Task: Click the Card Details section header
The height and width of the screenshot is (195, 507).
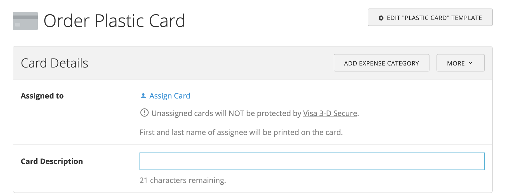Action: coord(54,63)
